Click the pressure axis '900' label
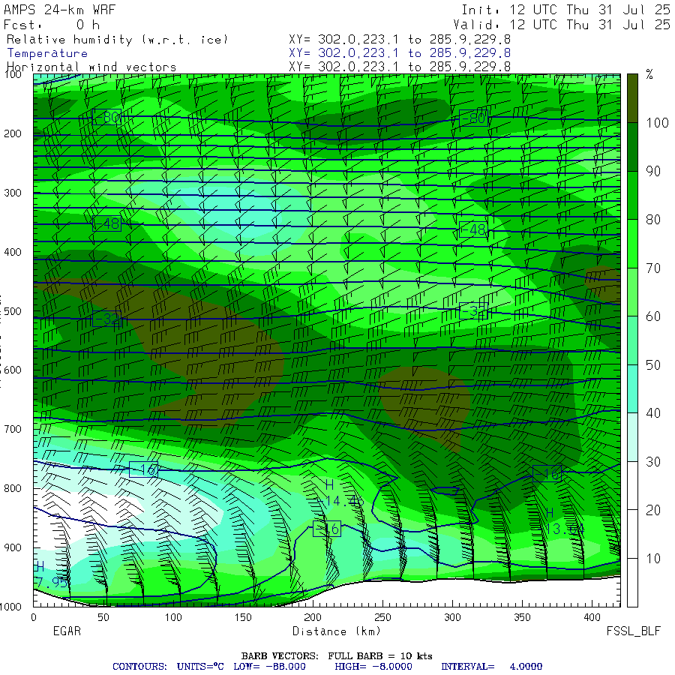 pyautogui.click(x=13, y=547)
